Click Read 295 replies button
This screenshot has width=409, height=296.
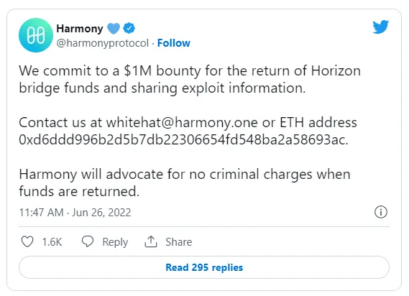(204, 267)
